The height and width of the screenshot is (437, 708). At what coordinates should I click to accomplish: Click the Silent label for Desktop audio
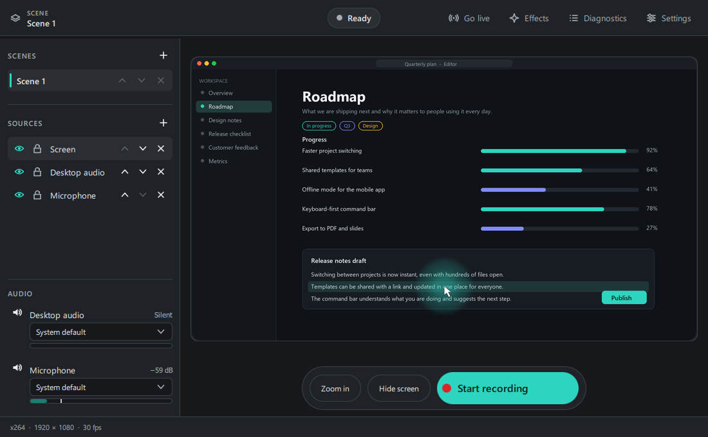[x=163, y=315]
